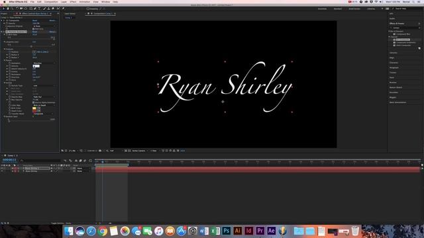Select the Pen tool

(35, 9)
